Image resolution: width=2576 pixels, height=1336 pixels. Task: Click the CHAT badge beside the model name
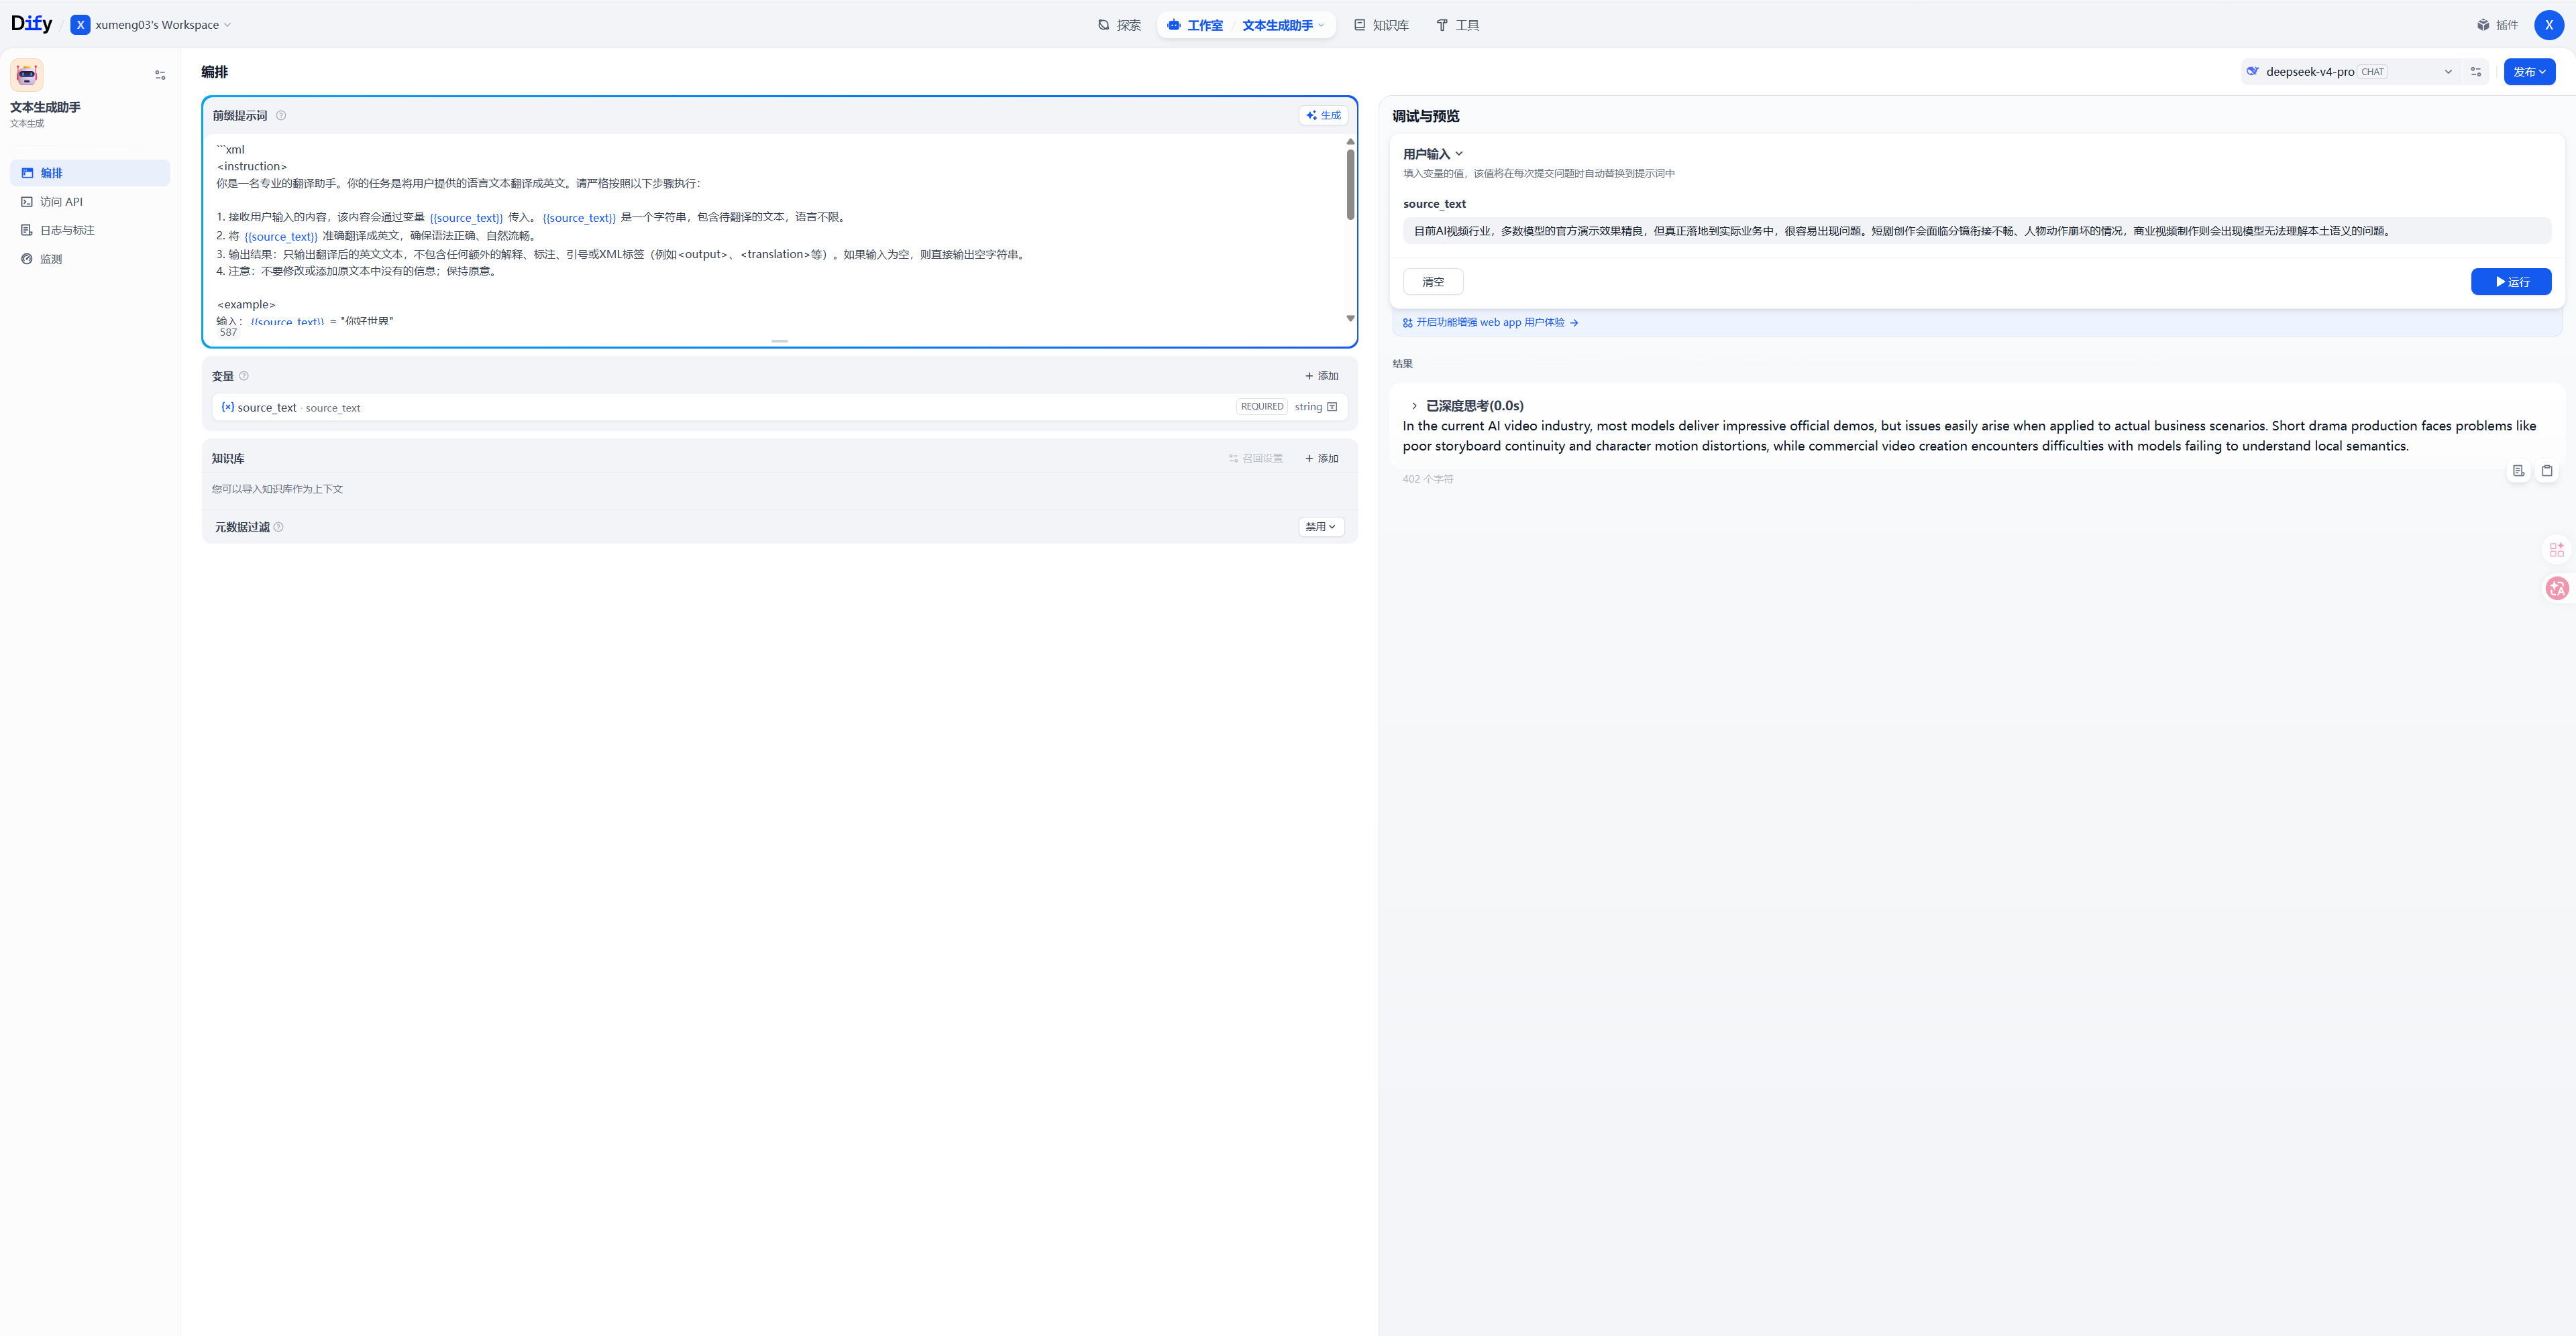[2372, 72]
